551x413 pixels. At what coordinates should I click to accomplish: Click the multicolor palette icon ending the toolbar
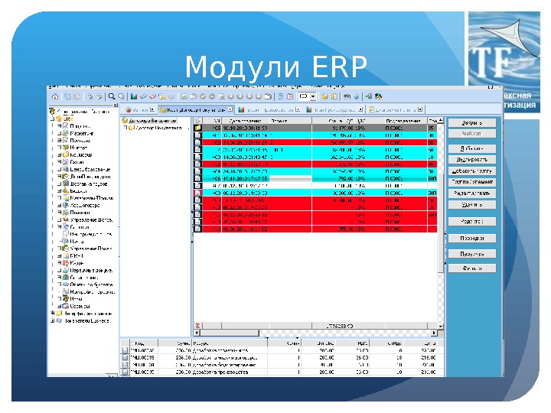tap(378, 96)
